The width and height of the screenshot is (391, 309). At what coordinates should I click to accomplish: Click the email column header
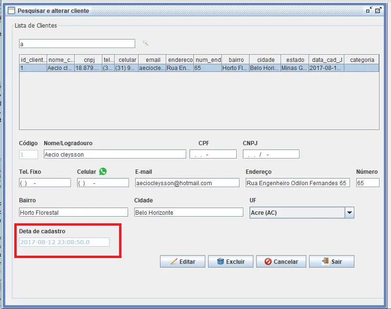152,60
